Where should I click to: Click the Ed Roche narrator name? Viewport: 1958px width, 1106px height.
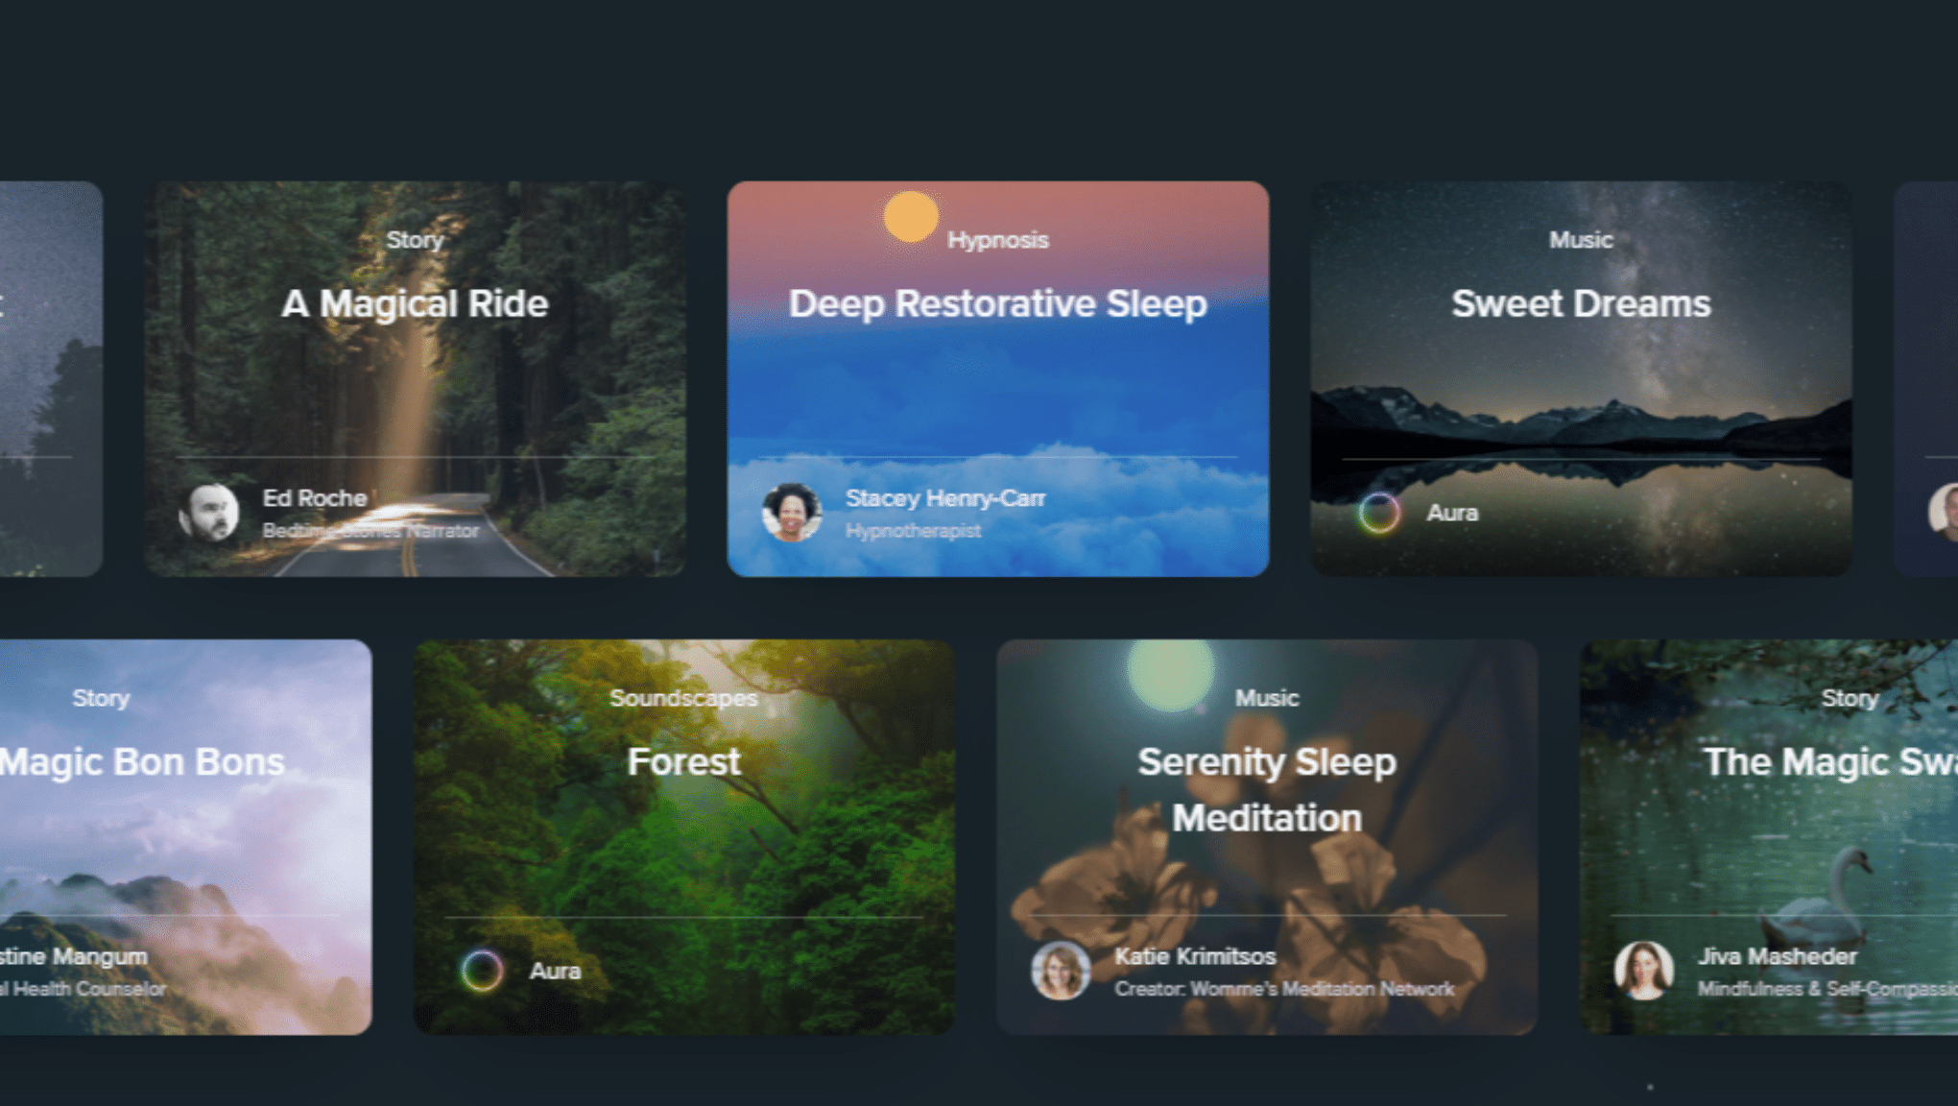point(315,498)
